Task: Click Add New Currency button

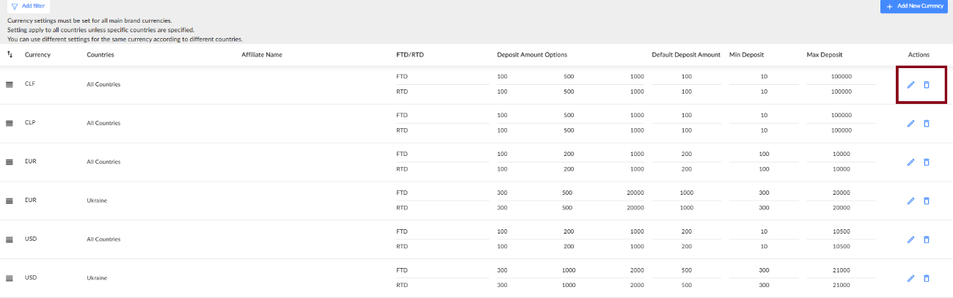Action: pos(914,6)
